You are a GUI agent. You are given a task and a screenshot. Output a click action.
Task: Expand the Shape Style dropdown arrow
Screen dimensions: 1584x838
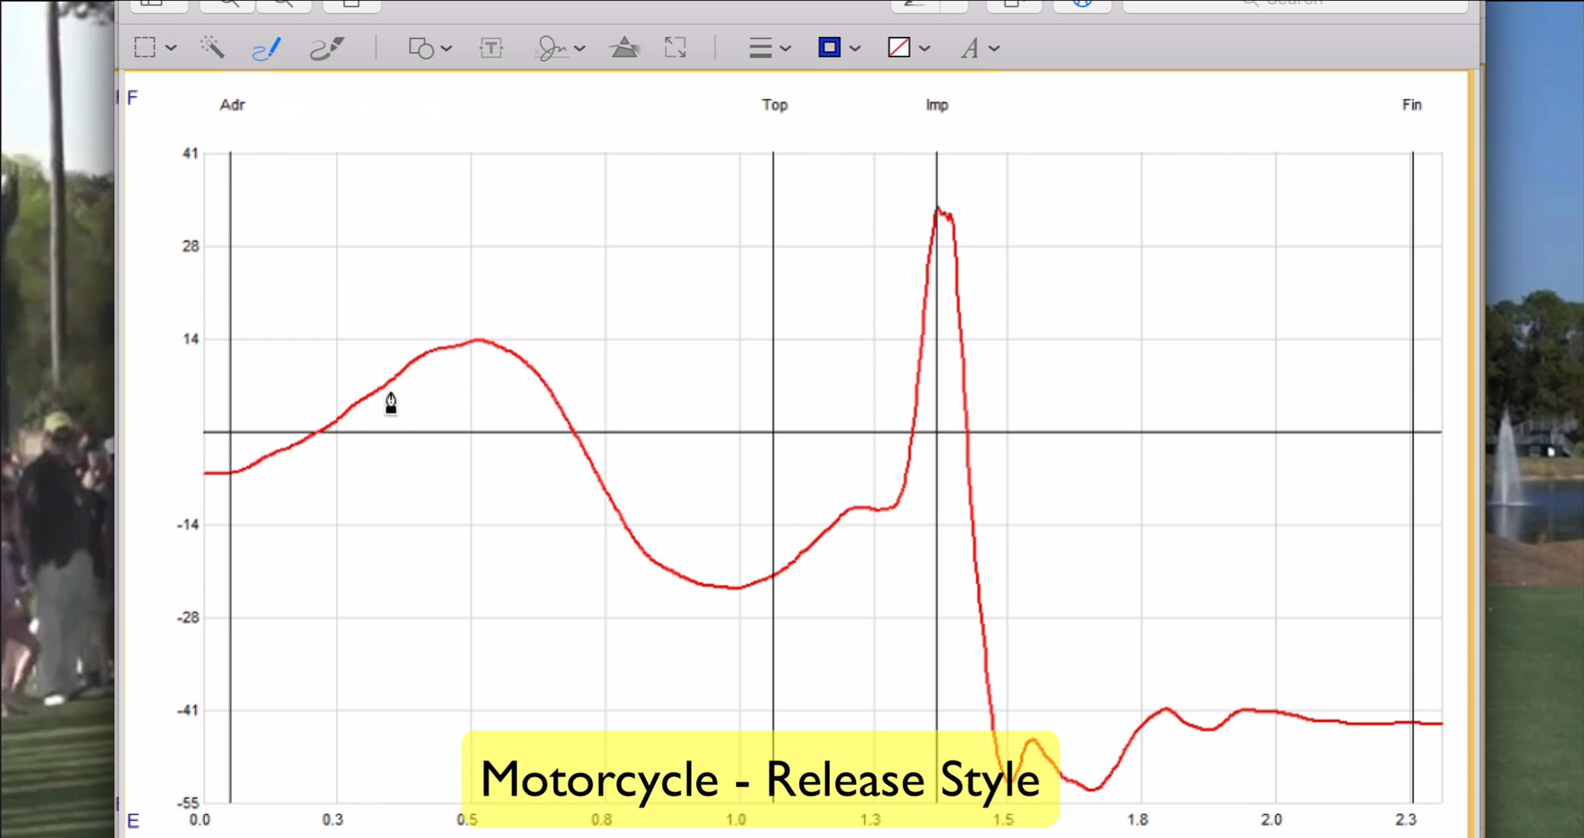click(x=785, y=48)
